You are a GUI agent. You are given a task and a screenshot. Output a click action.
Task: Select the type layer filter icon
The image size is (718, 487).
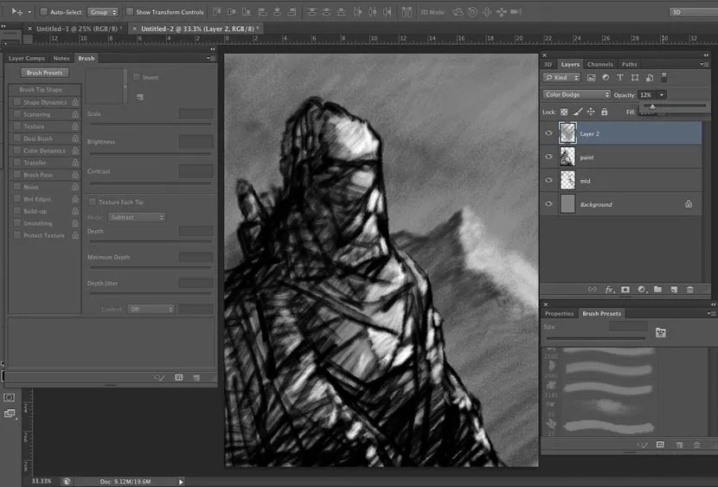(620, 78)
